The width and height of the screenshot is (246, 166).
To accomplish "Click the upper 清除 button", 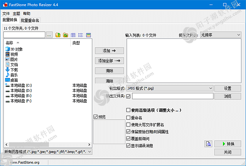I will coord(109,71).
